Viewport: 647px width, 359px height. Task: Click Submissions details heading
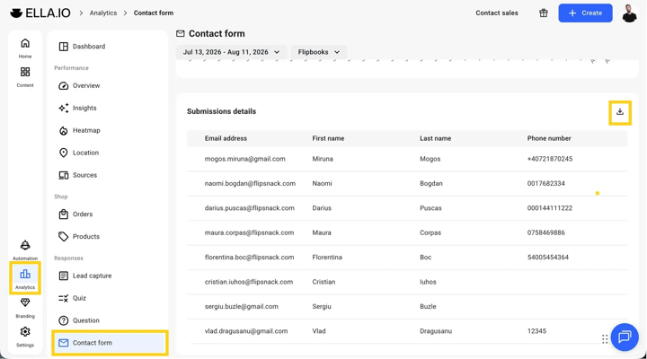click(x=221, y=111)
